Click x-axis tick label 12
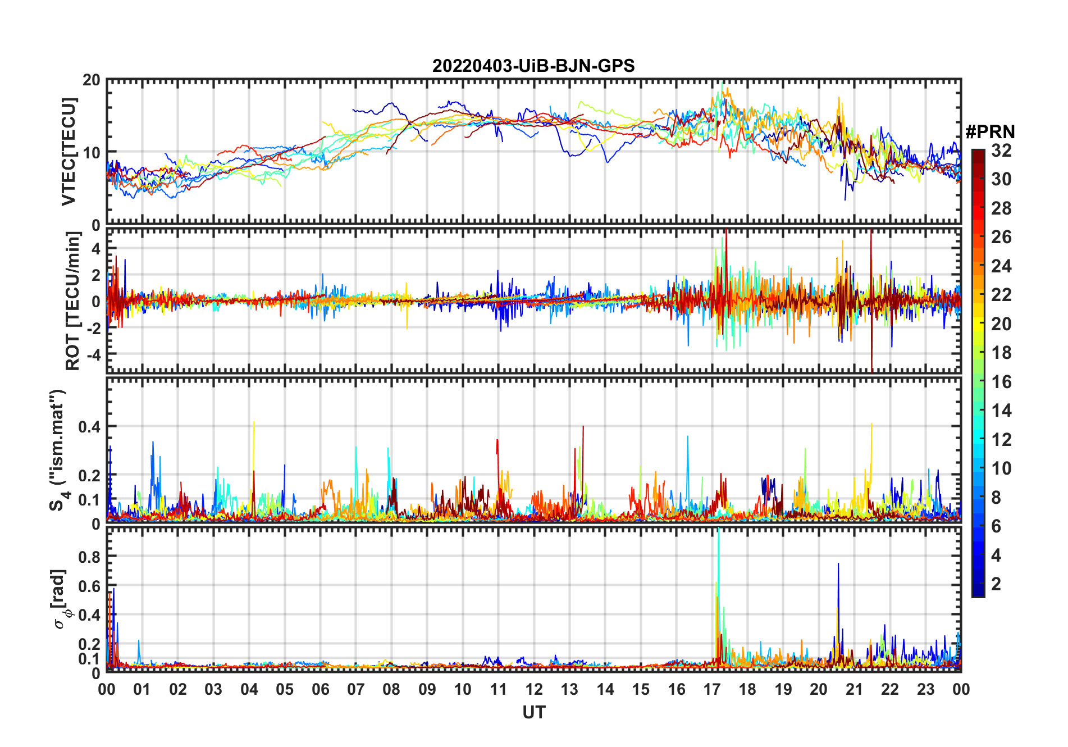The height and width of the screenshot is (747, 1068). point(534,689)
